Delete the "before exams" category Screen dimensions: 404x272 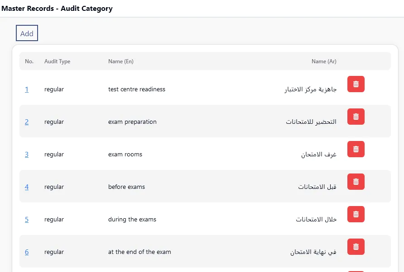tap(356, 182)
